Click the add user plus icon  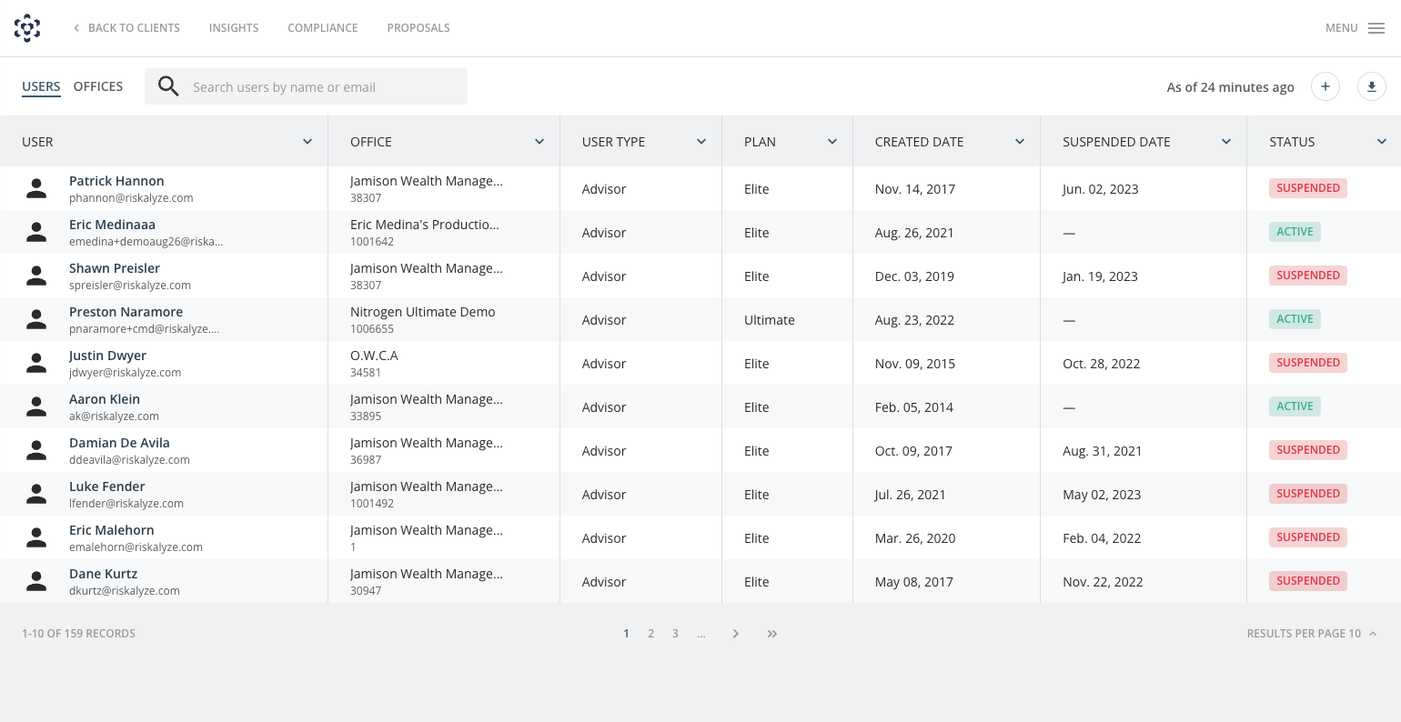click(x=1325, y=86)
